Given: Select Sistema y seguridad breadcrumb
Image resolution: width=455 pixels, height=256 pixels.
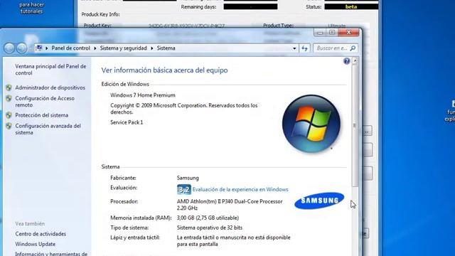Looking at the screenshot, I should 123,48.
